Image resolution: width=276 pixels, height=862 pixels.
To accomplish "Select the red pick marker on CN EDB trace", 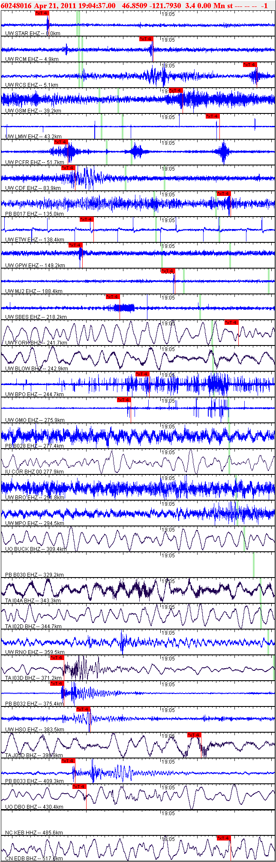I will [x=224, y=838].
